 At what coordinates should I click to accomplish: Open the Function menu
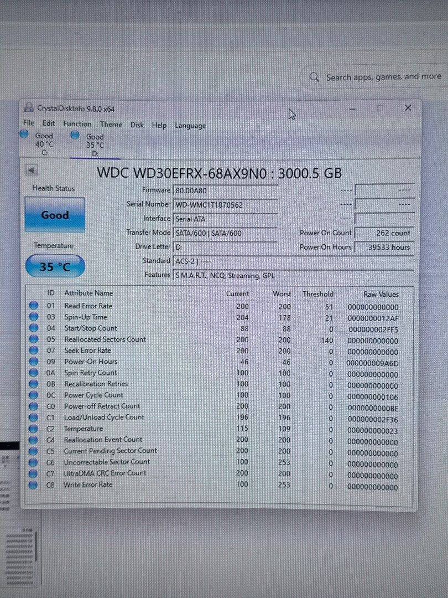click(x=77, y=124)
